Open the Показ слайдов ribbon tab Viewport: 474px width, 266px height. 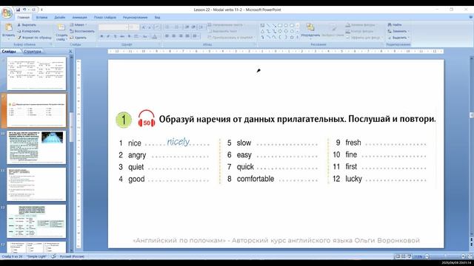pyautogui.click(x=105, y=18)
